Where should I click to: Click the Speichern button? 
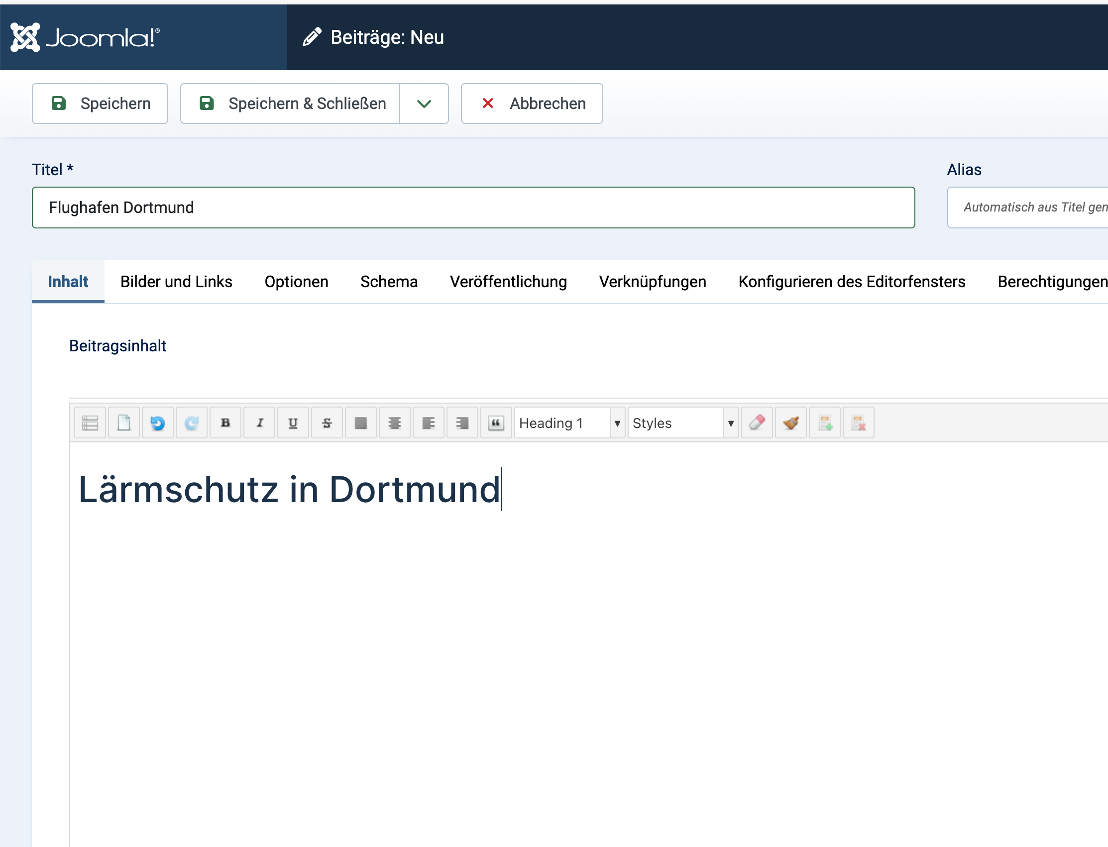click(100, 104)
